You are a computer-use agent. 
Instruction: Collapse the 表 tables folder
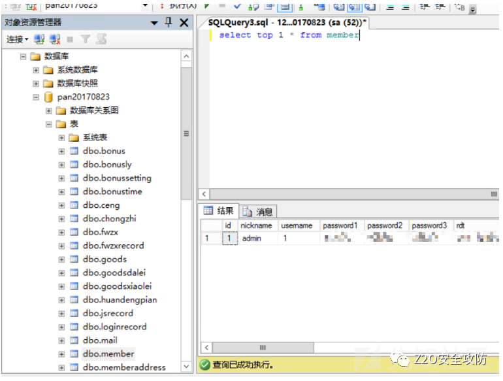49,124
